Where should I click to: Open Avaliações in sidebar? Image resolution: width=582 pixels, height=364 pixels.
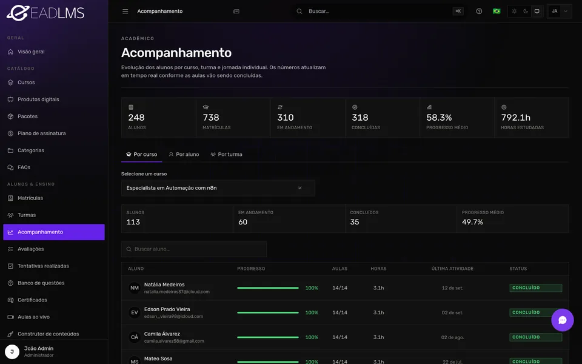pos(54,249)
